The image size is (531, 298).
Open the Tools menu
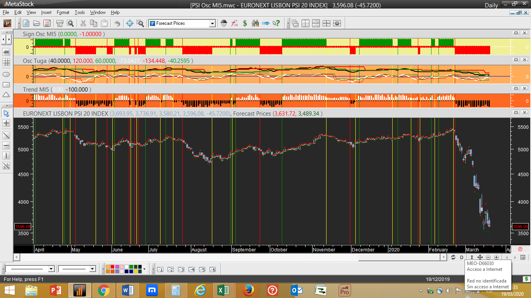80,12
